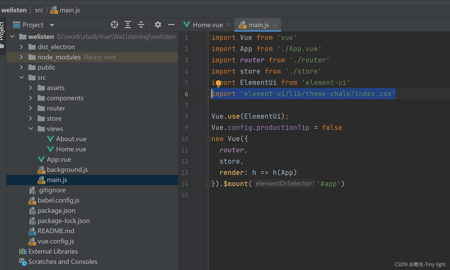450x270 pixels.
Task: Click line number 9 in the gutter
Action: point(186,128)
